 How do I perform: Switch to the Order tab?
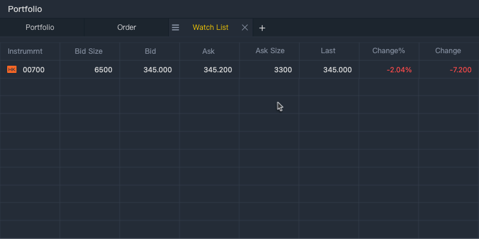click(x=126, y=27)
